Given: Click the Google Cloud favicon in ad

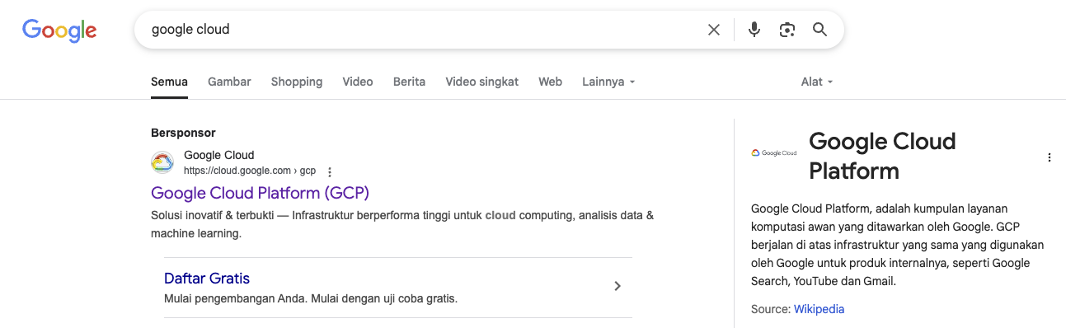Looking at the screenshot, I should 162,163.
